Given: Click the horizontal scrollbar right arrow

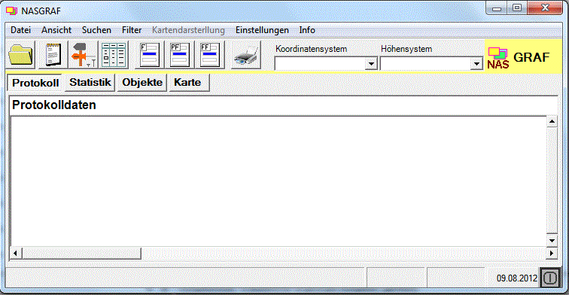Looking at the screenshot, I should click(552, 253).
